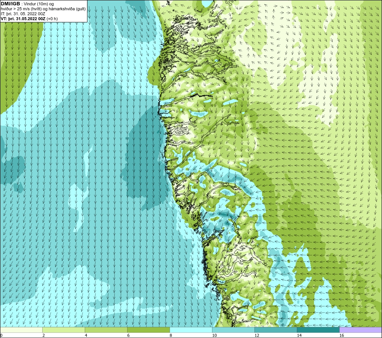
Task: Click the olive green 6–8 m/s legend swatch
Action: pyautogui.click(x=148, y=330)
